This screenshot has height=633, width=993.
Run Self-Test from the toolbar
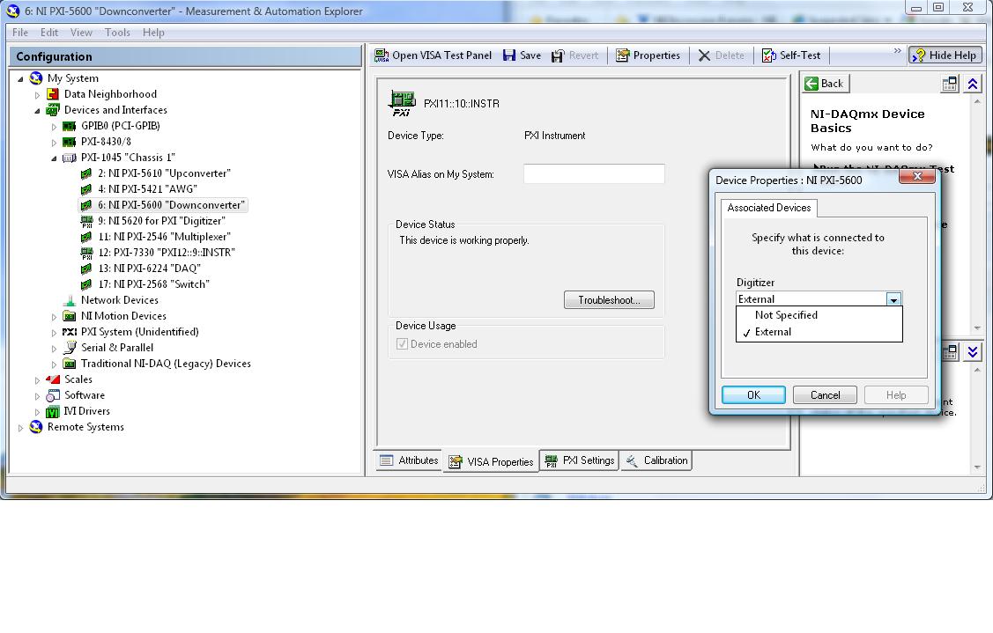point(791,55)
